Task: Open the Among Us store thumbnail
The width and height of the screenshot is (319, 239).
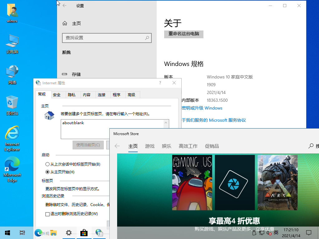Action: [x=192, y=182]
